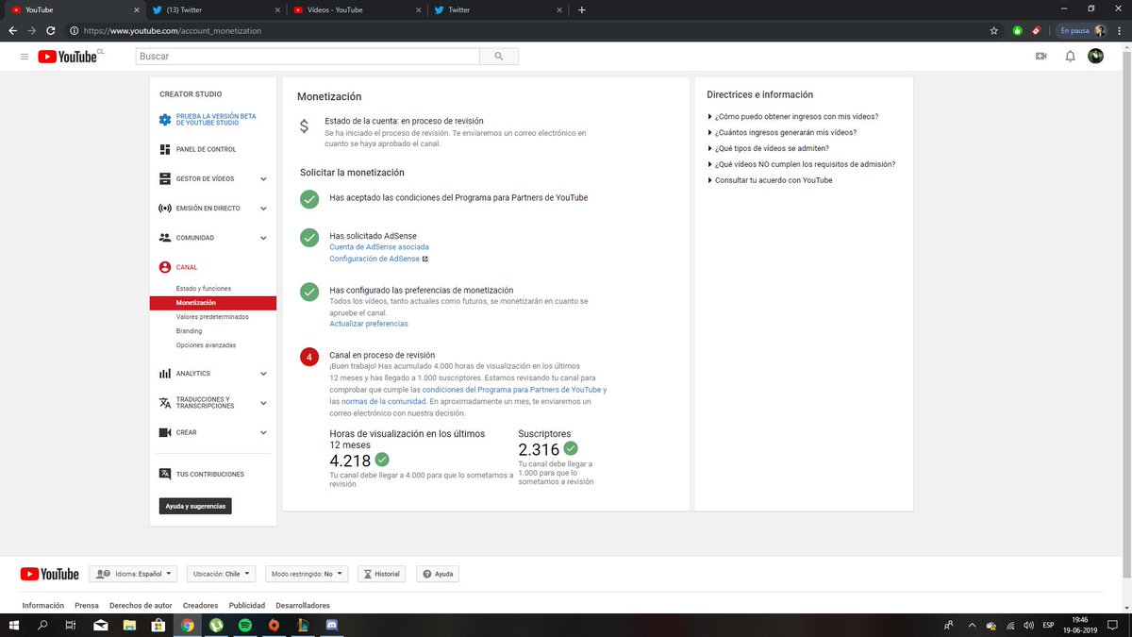The width and height of the screenshot is (1132, 637).
Task: Open Chrome's three-dot menu
Action: click(x=1118, y=30)
